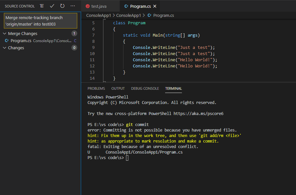The width and height of the screenshot is (296, 195).
Task: Click the Java icon on test.java tab
Action: [x=87, y=6]
